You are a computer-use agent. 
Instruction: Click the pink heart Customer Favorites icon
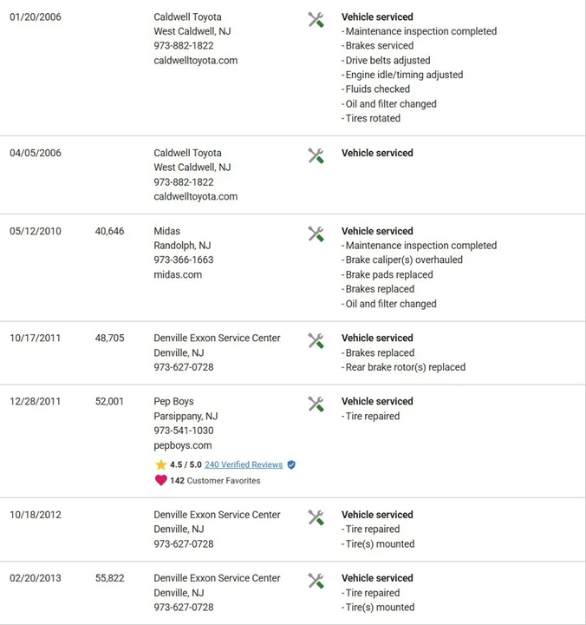click(161, 480)
